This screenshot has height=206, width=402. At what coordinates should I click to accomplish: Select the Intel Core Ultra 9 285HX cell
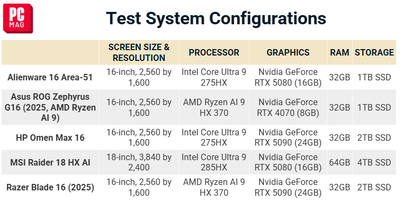(x=214, y=162)
